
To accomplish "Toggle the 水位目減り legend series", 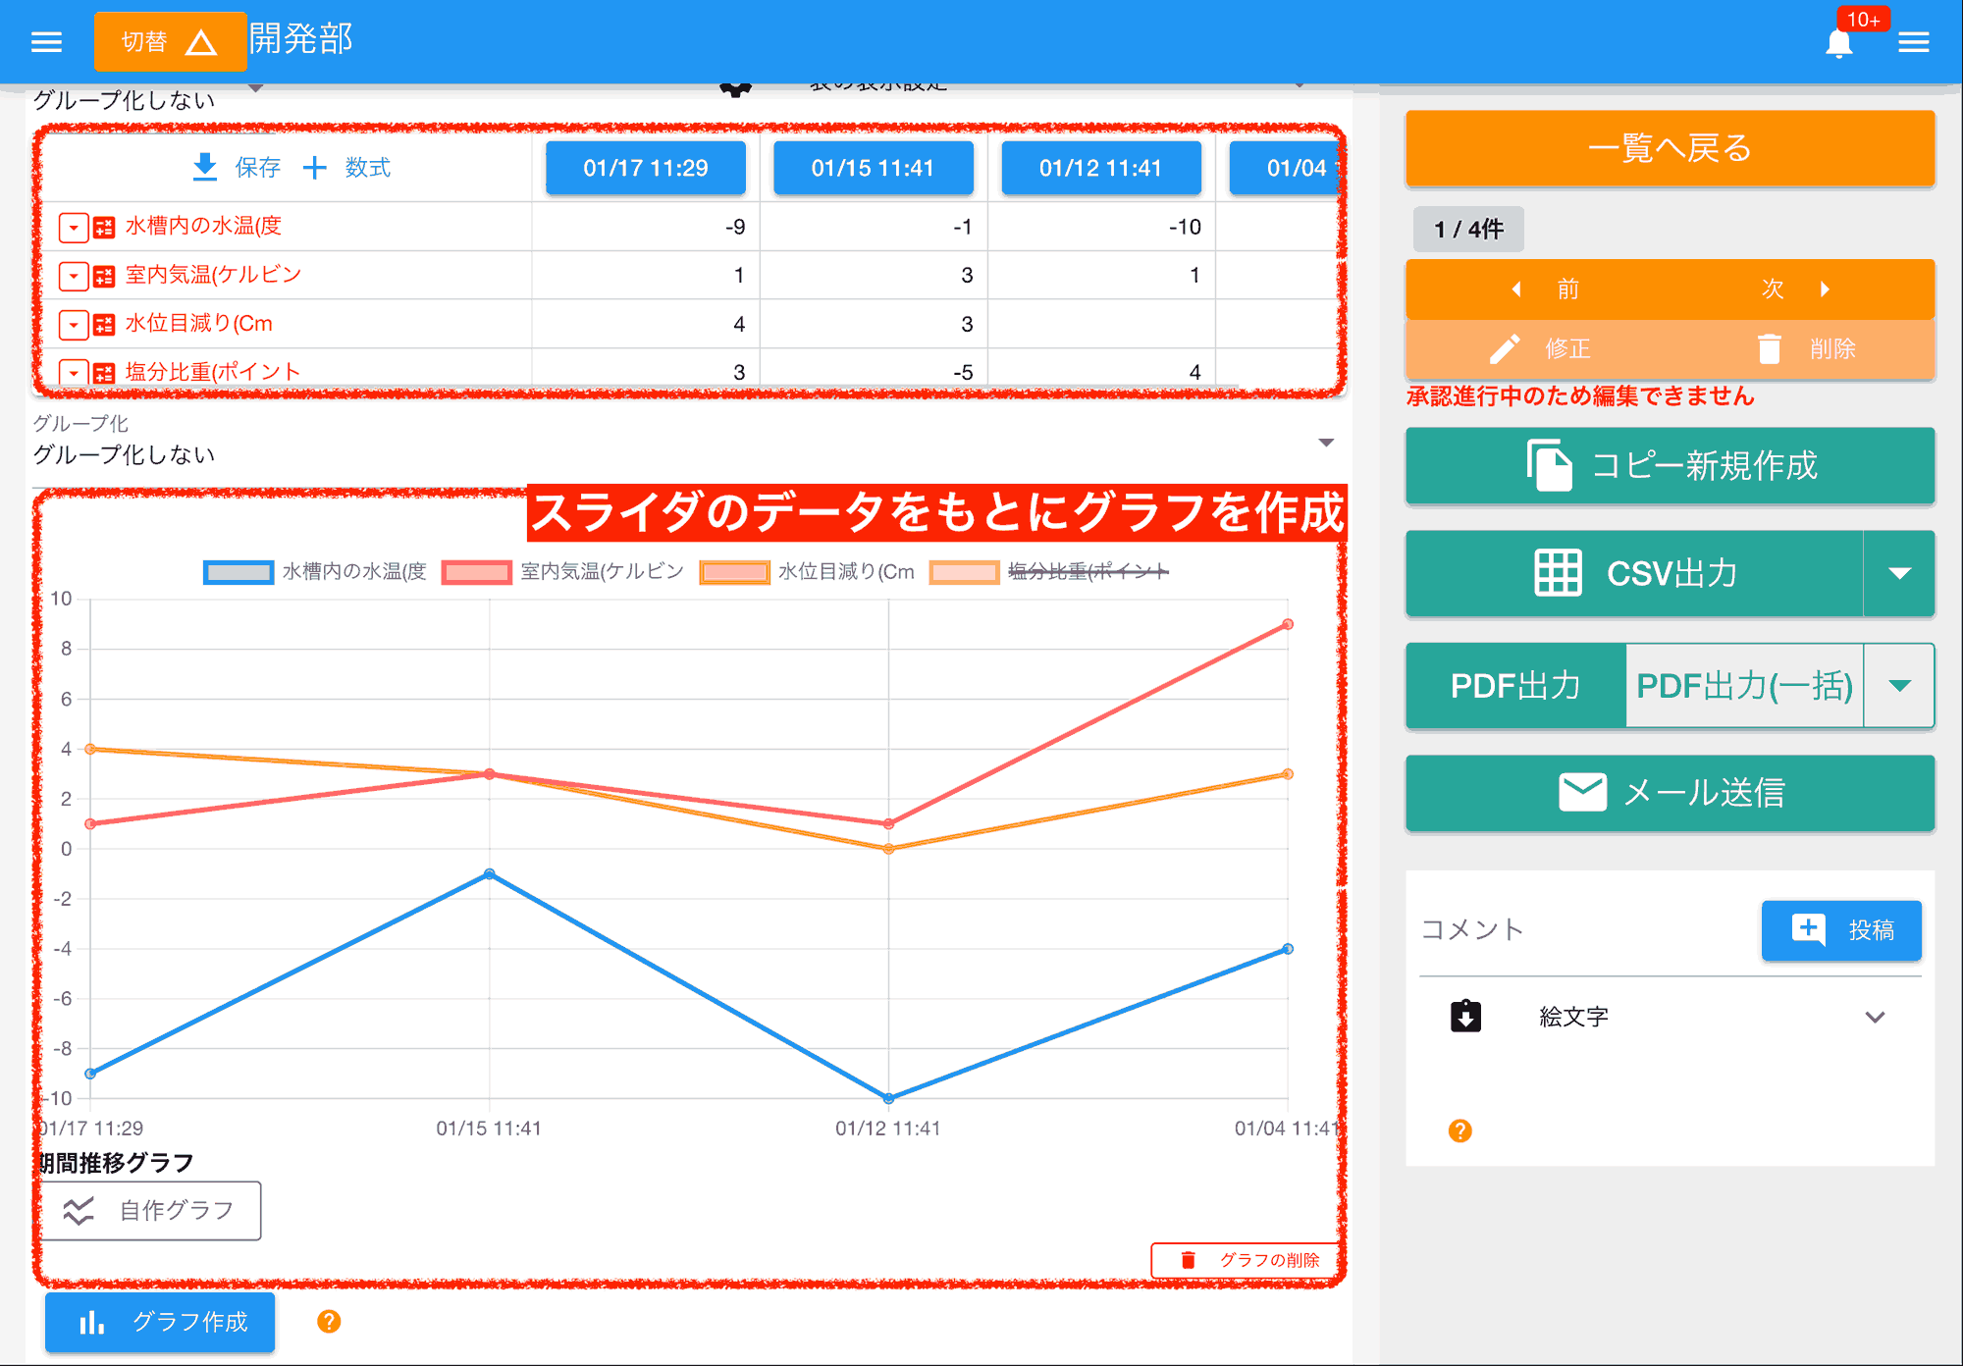I will [x=845, y=572].
